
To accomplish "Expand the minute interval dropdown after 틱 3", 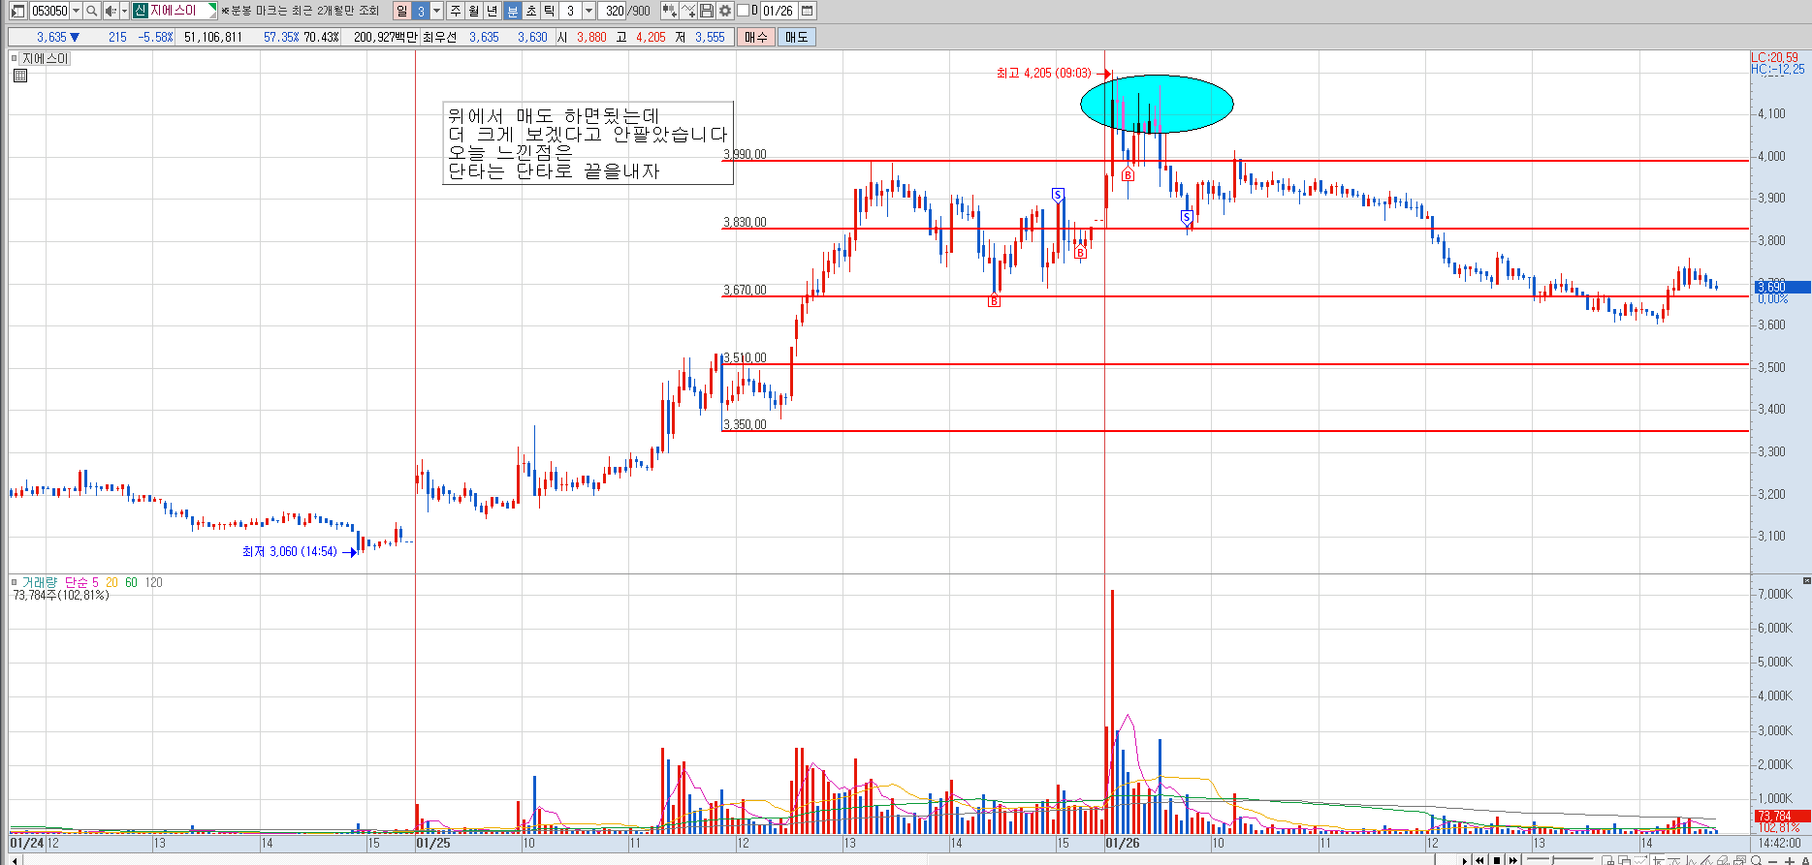I will click(x=588, y=11).
